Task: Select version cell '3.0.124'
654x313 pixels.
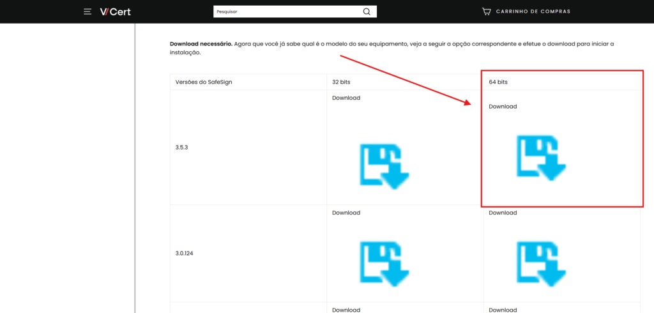Action: tap(248, 254)
